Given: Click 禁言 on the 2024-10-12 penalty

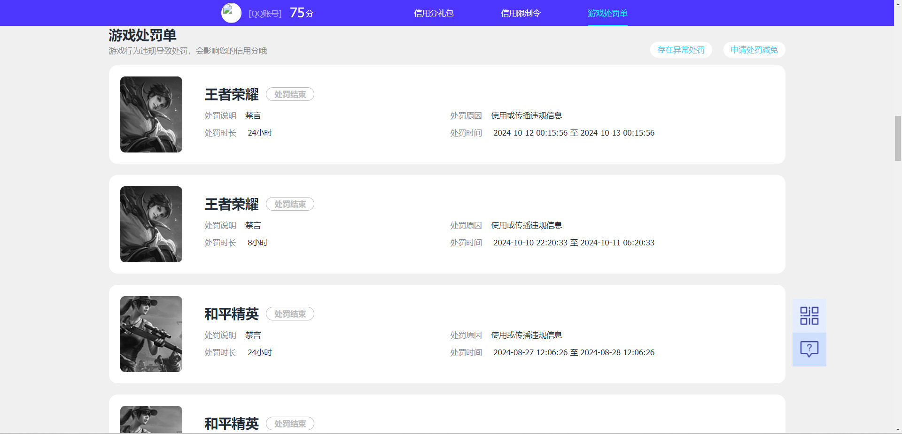Looking at the screenshot, I should click(253, 115).
